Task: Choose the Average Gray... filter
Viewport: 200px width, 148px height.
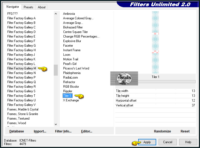Action: point(73,23)
